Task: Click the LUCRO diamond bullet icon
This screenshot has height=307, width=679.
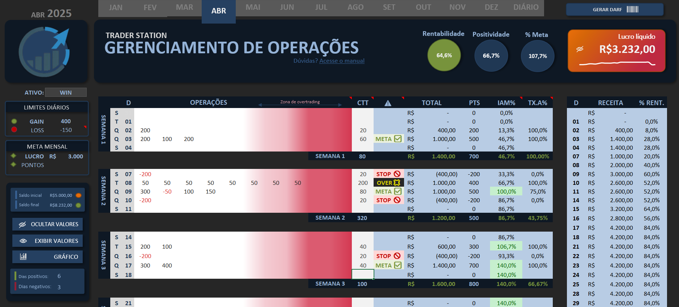Action: click(13, 156)
